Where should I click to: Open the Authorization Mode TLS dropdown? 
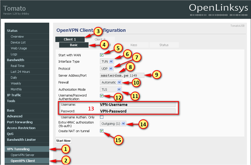(111, 89)
